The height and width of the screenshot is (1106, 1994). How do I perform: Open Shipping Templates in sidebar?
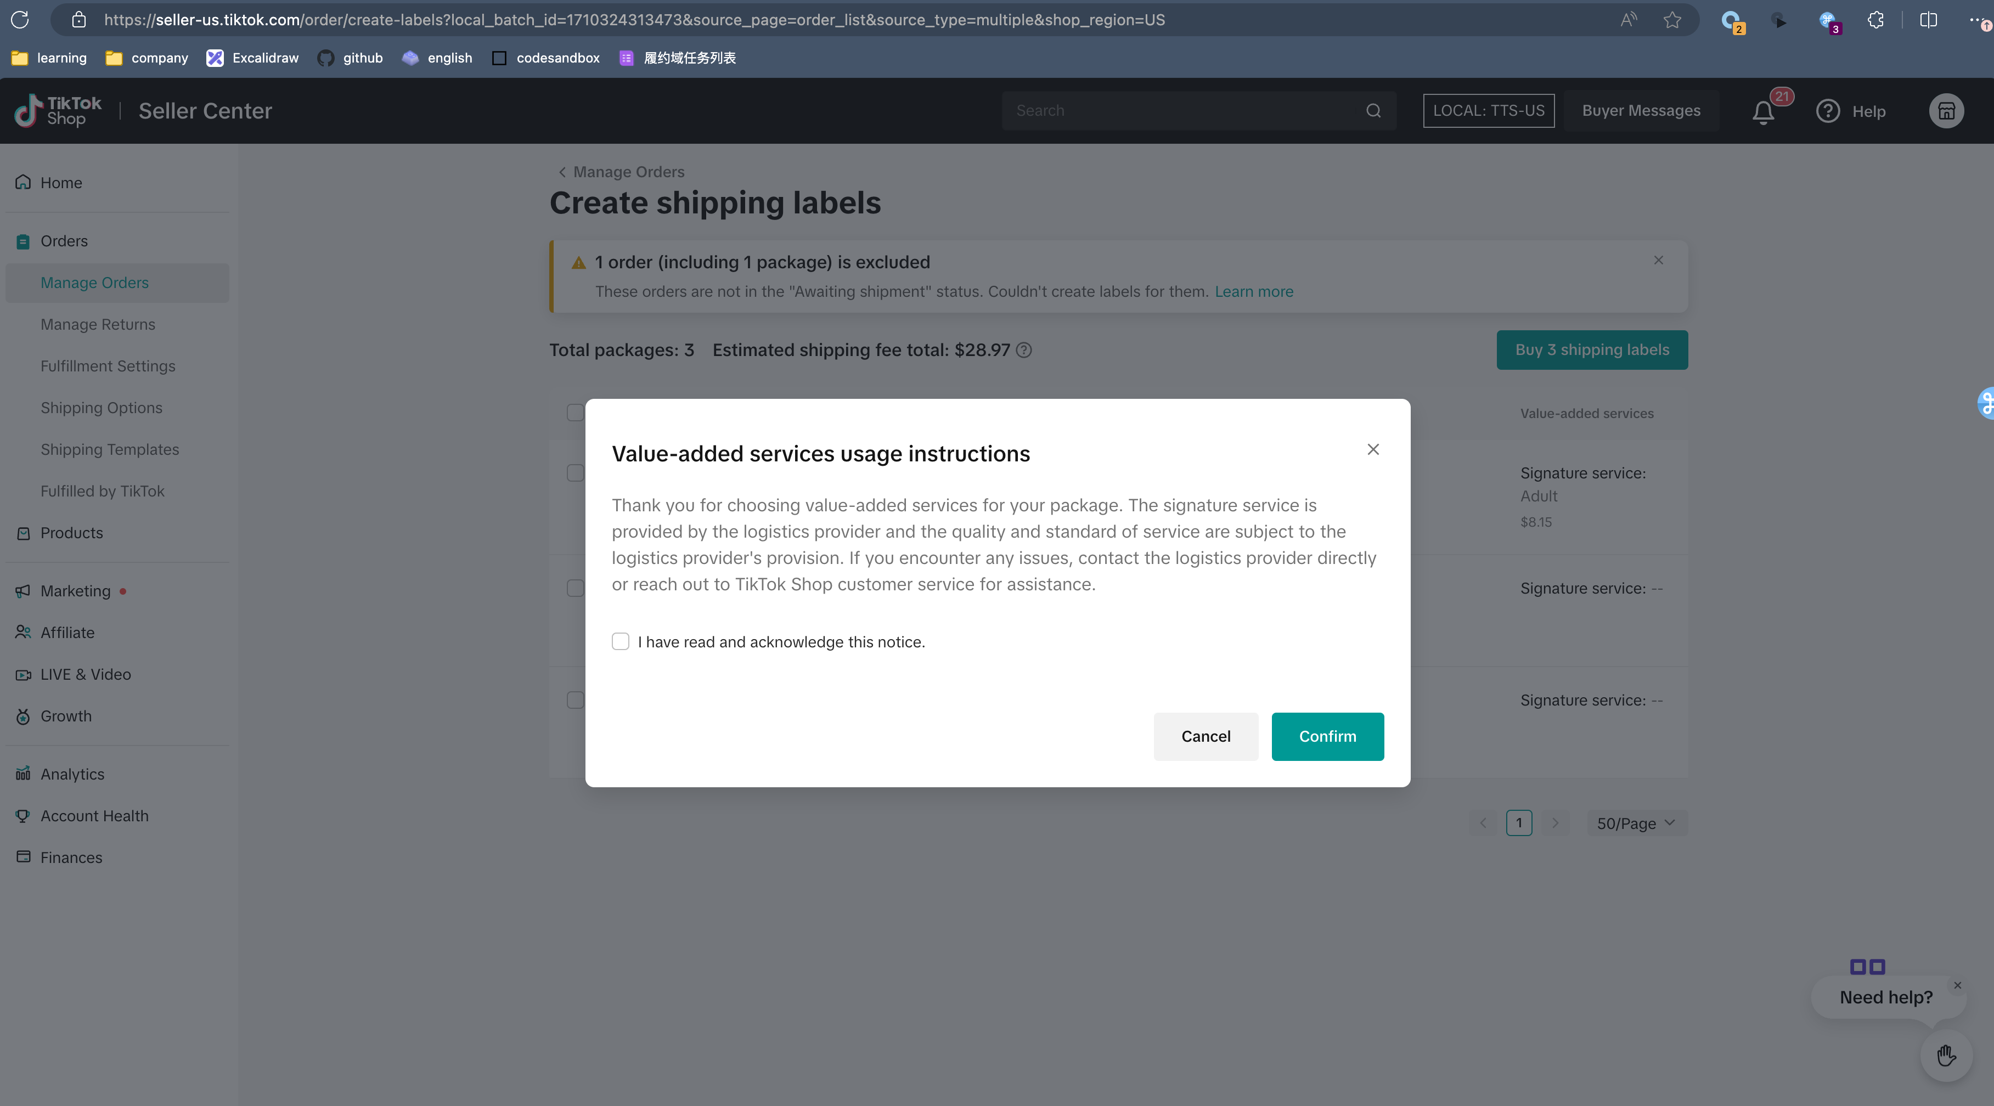pyautogui.click(x=110, y=450)
